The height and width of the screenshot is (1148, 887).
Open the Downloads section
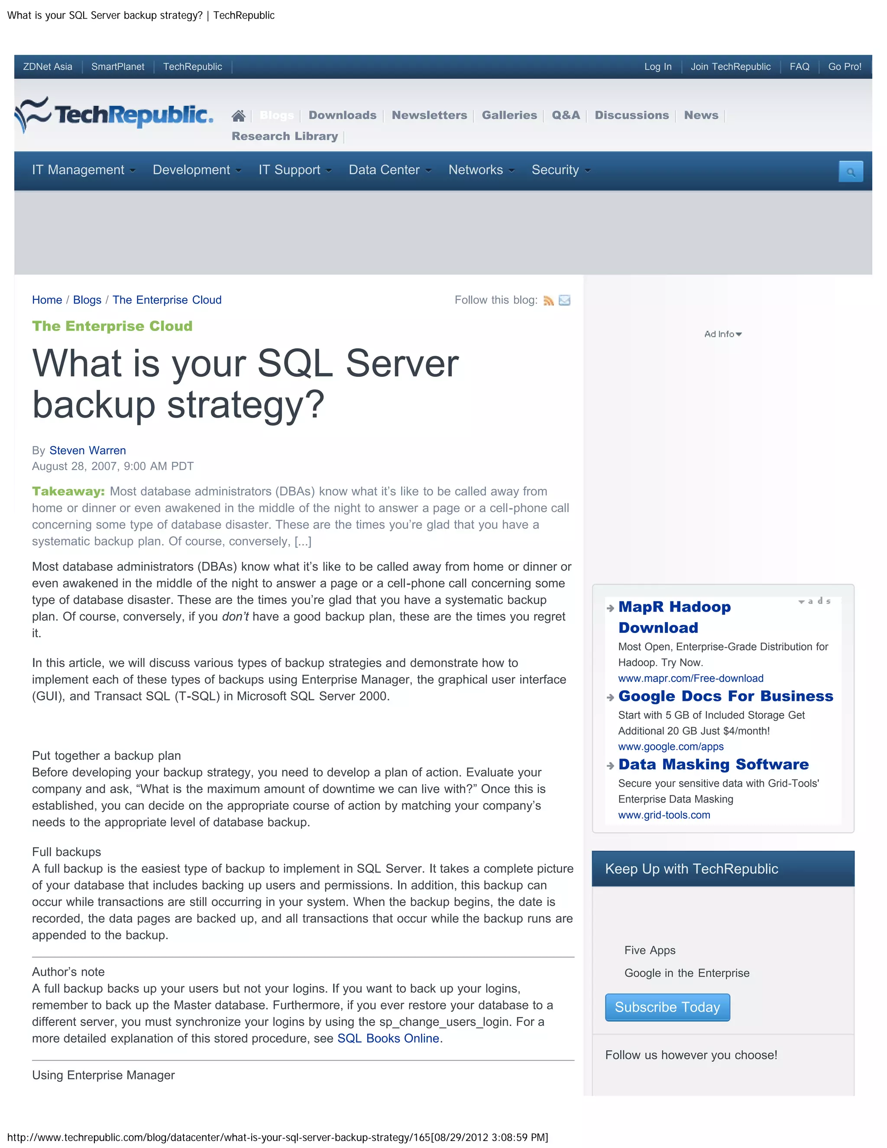coord(343,115)
